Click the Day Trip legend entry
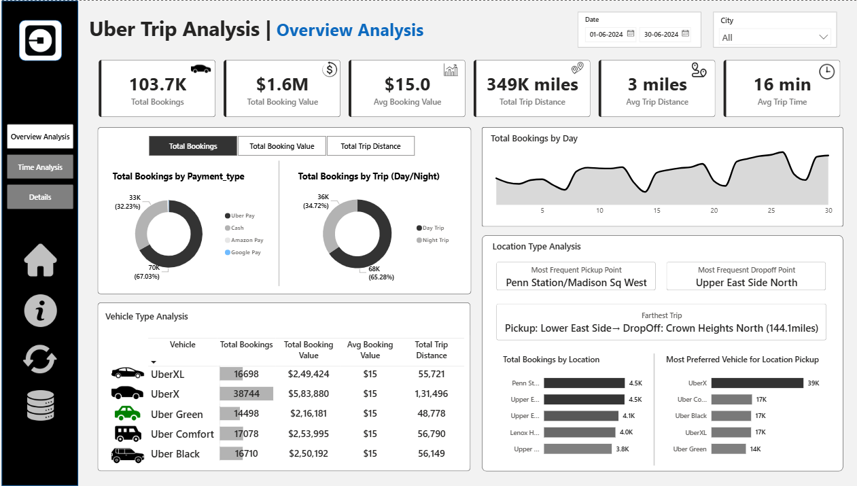This screenshot has width=857, height=486. (430, 228)
